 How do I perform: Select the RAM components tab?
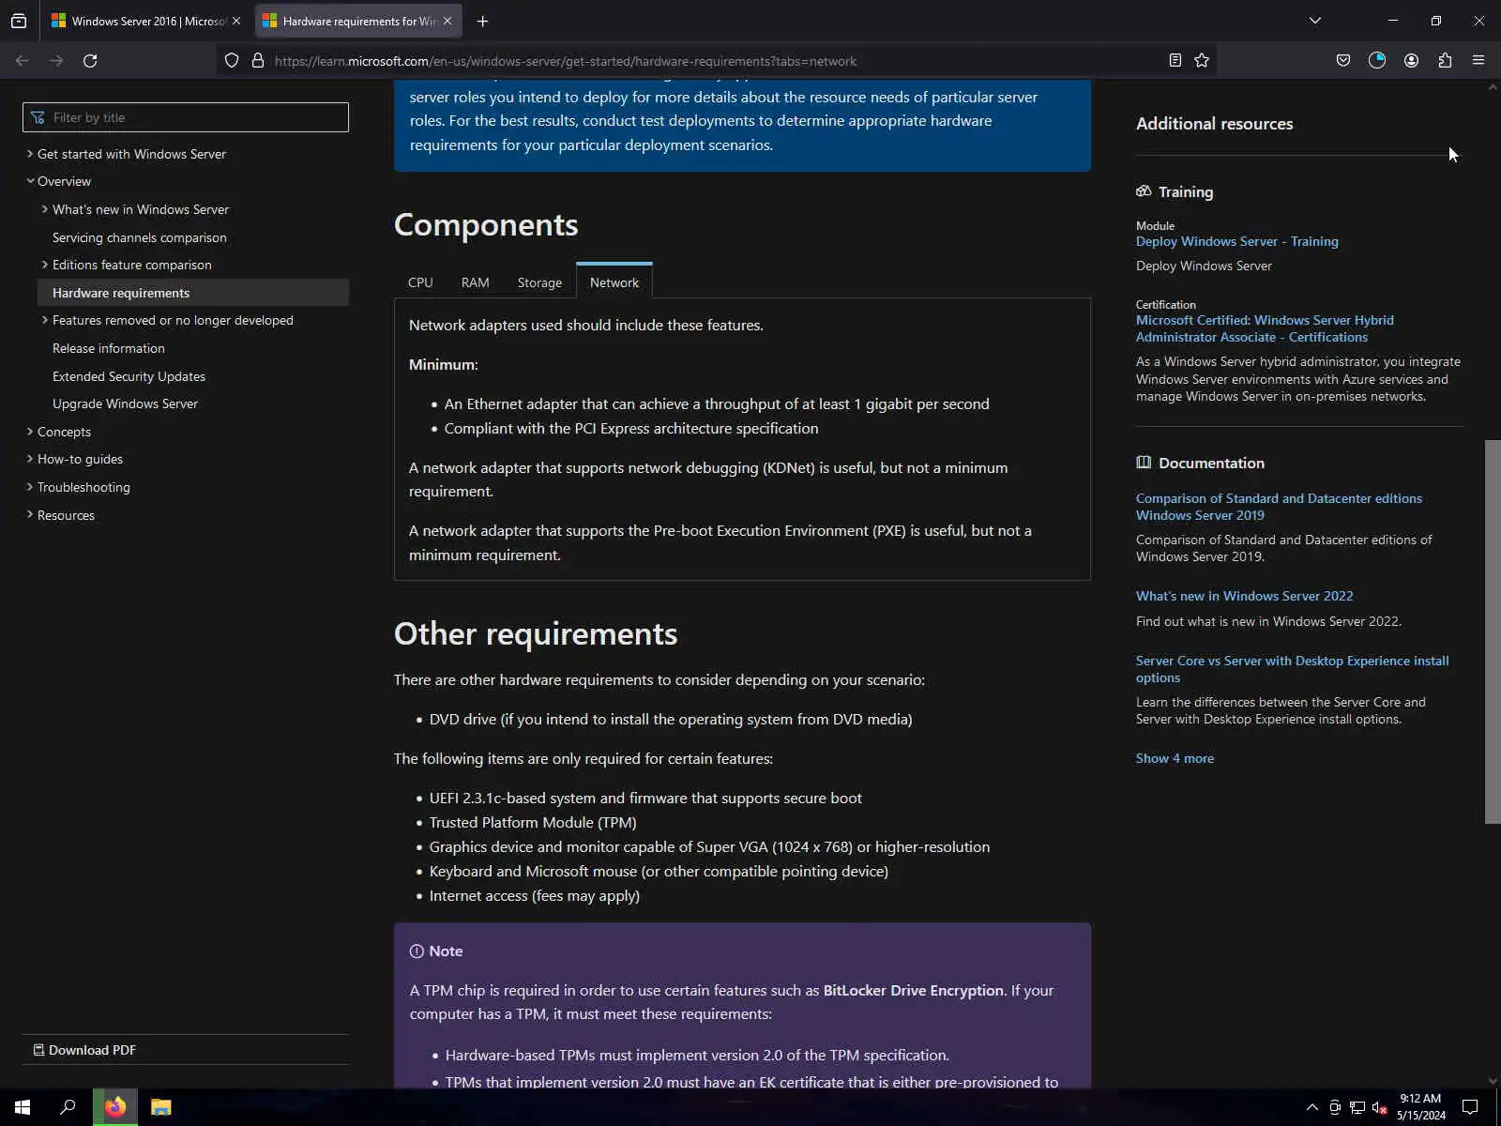coord(475,282)
